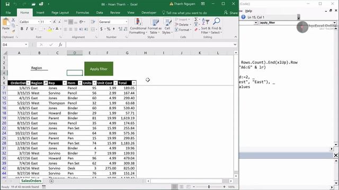Click the Wrap Text icon
The image size is (339, 190).
coord(93,22)
